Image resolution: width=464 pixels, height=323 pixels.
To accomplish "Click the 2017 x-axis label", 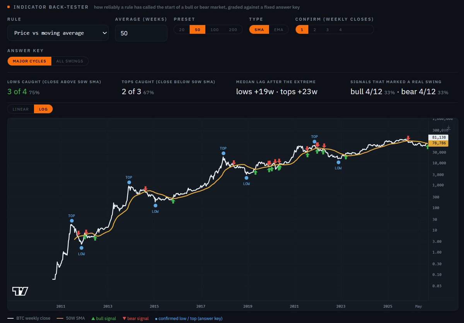I will pyautogui.click(x=201, y=306).
